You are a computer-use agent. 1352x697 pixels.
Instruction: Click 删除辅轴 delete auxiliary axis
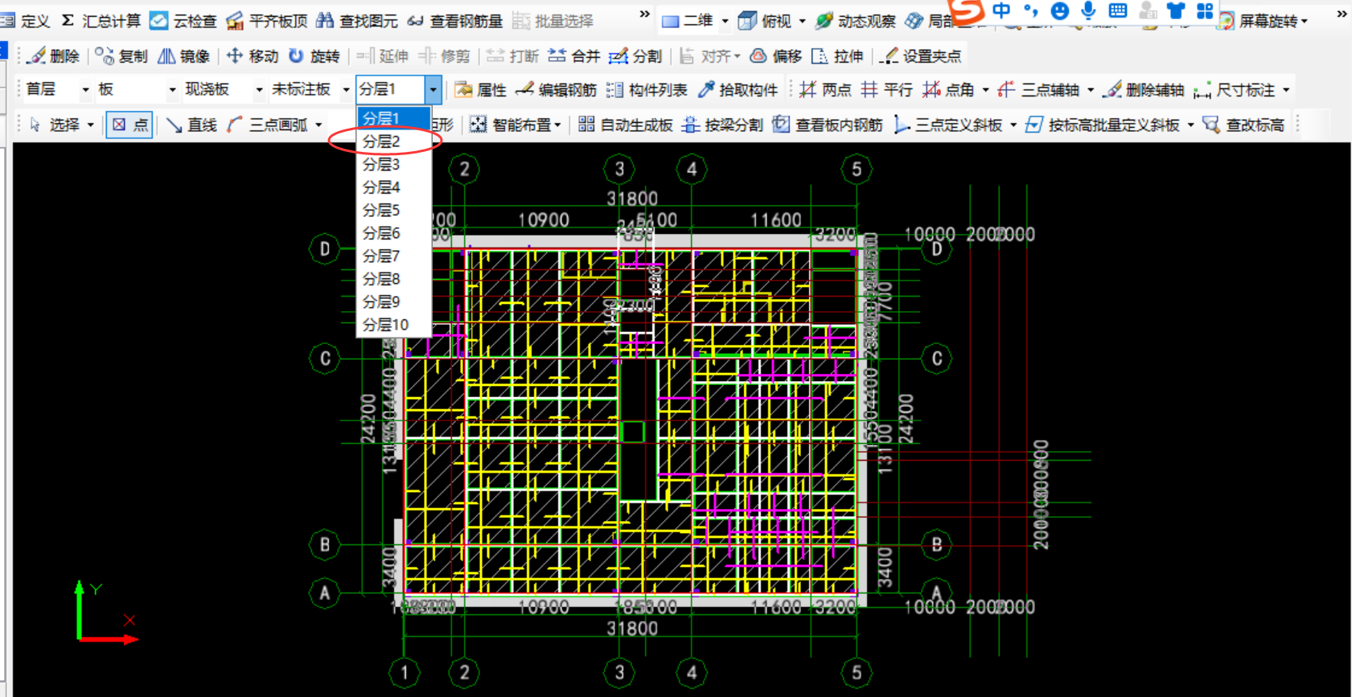click(1143, 89)
